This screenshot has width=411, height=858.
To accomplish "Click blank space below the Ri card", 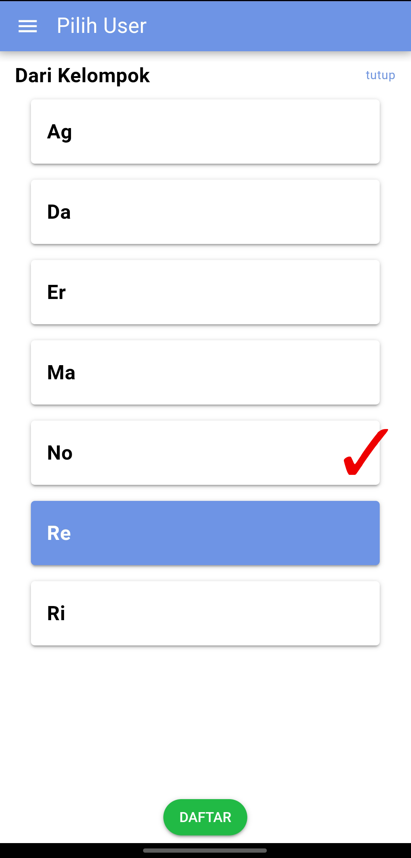I will 205,719.
